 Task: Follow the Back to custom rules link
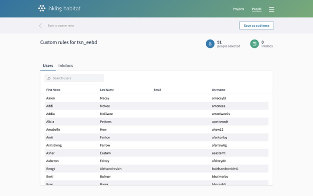click(61, 26)
